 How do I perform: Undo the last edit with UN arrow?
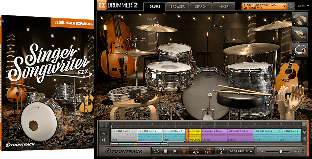pos(102,125)
